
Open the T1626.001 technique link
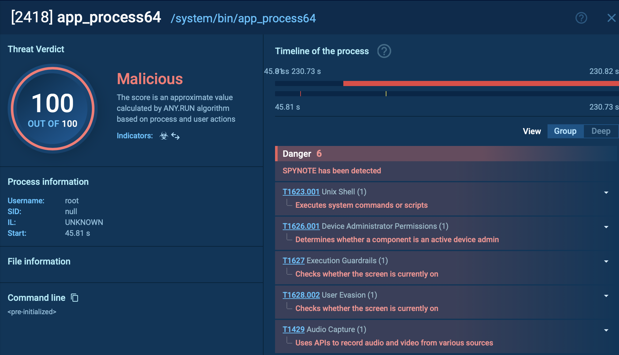click(301, 226)
